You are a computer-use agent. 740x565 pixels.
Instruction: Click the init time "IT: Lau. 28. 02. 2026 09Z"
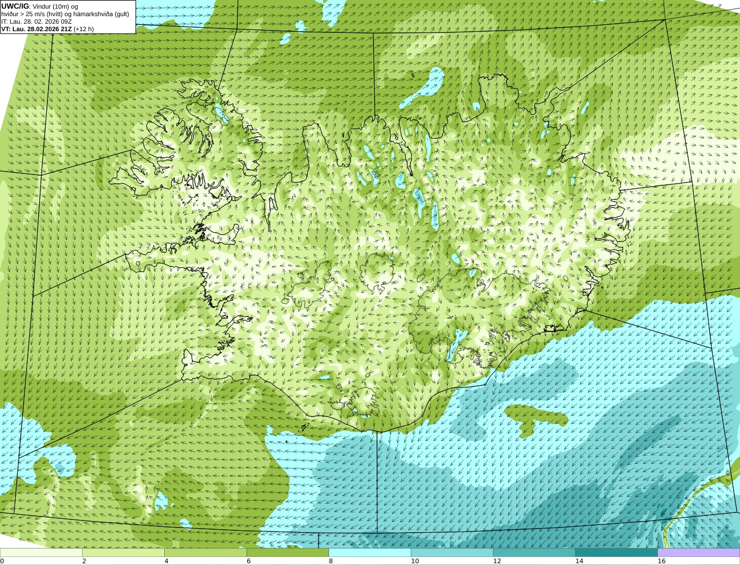point(36,21)
